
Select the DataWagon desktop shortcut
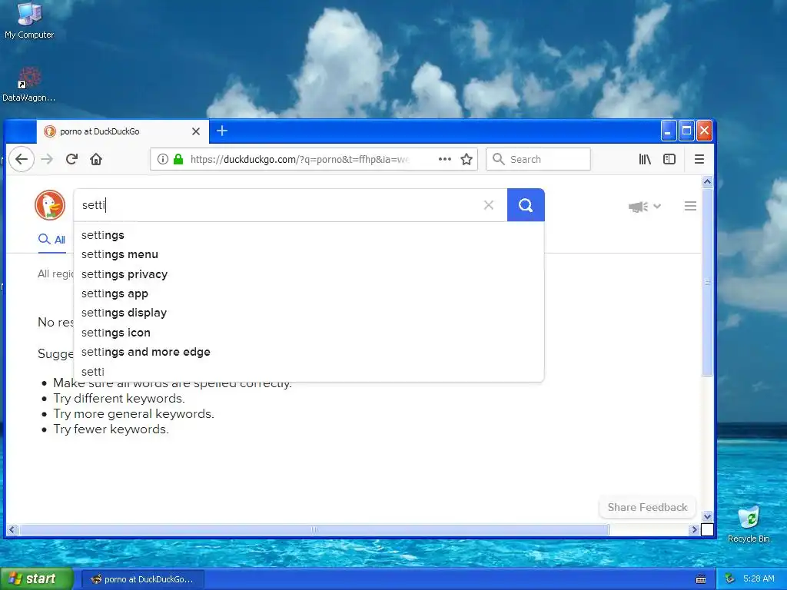click(x=29, y=85)
